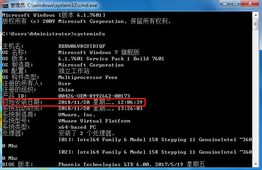Click the VMware Virtual Platform model text
The image size is (262, 170).
[x=94, y=121]
